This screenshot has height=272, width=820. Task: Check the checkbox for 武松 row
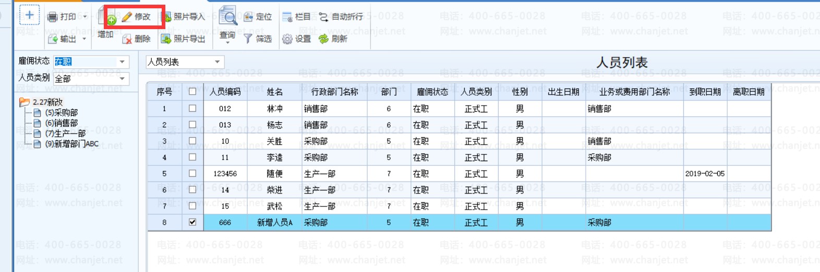[x=192, y=206]
